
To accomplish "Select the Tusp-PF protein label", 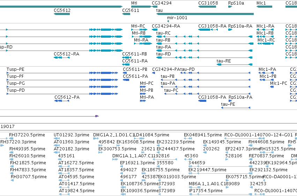I will (x=15, y=76).
